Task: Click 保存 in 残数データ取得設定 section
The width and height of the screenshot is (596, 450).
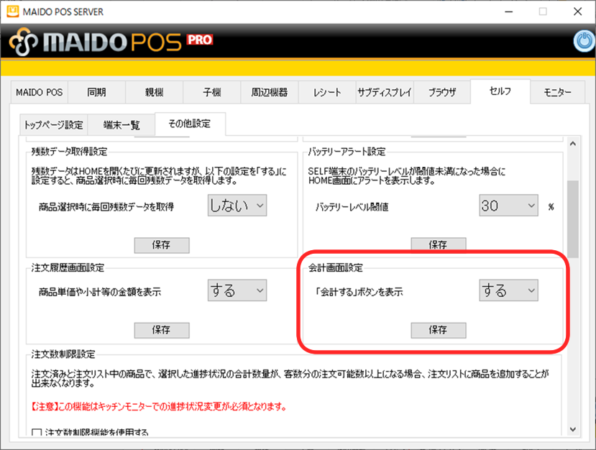Action: point(162,245)
